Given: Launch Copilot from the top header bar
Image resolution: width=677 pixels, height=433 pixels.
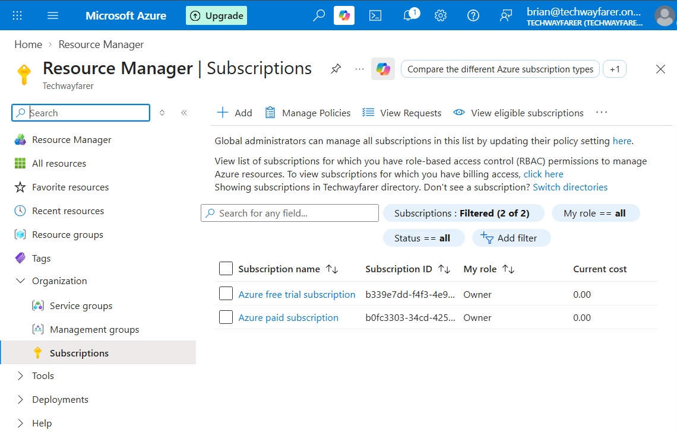Looking at the screenshot, I should [344, 15].
